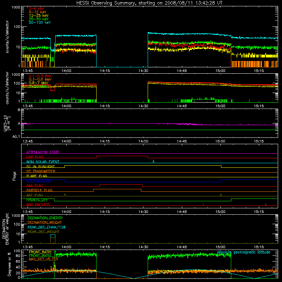
Task: Click 14:30 tick label under top keV panel
Action: coord(143,71)
